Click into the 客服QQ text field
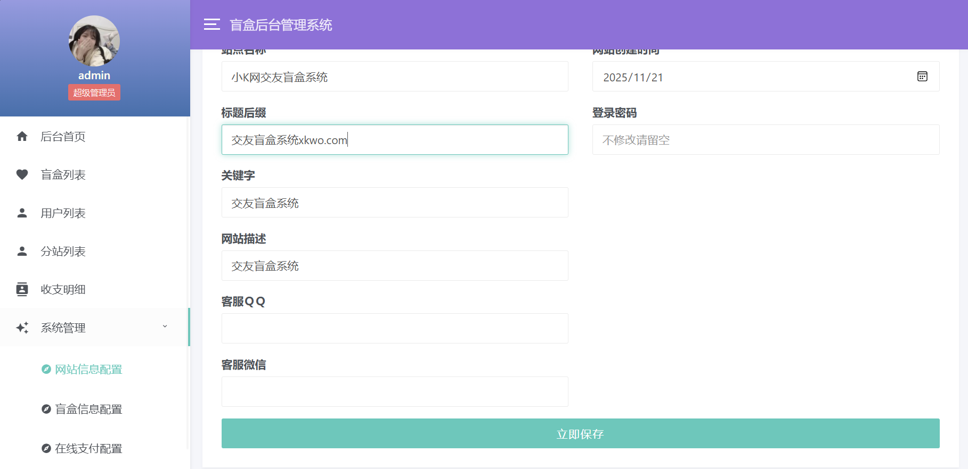 click(x=395, y=329)
